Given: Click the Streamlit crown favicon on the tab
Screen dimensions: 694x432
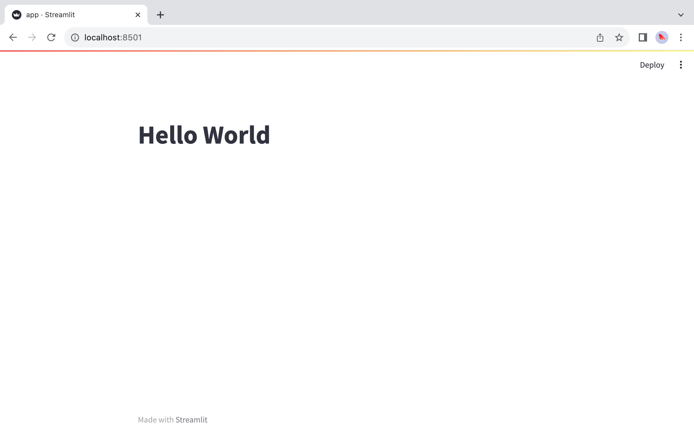Looking at the screenshot, I should point(16,14).
